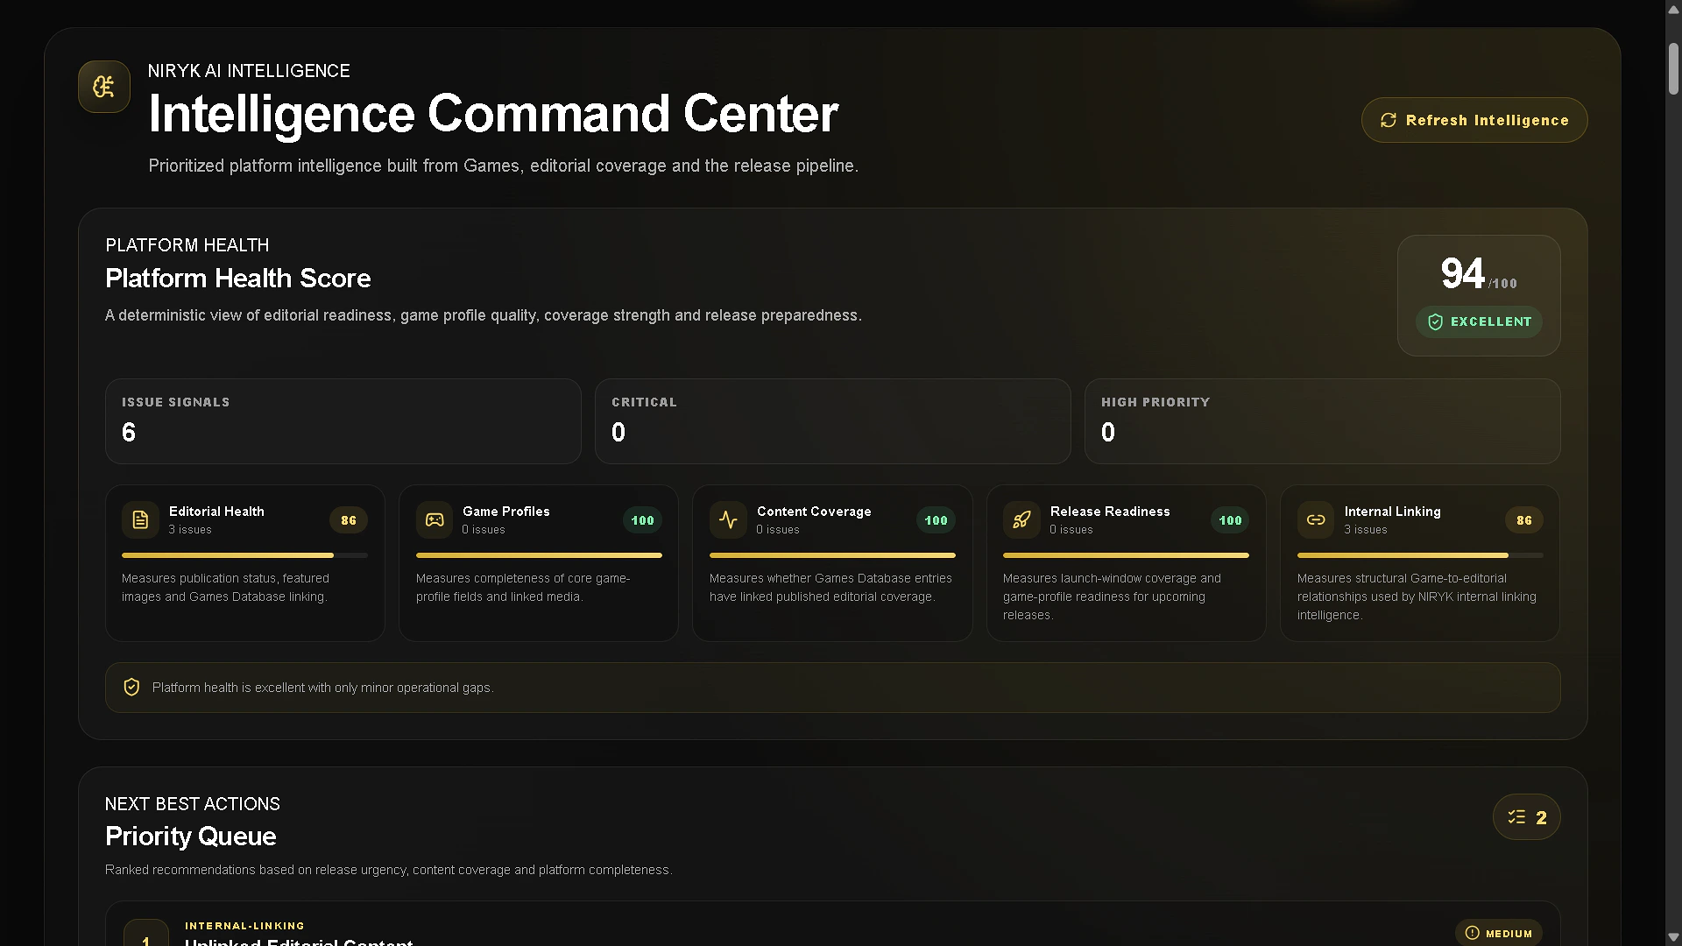Click the Game Profiles score 100 badge

642,520
